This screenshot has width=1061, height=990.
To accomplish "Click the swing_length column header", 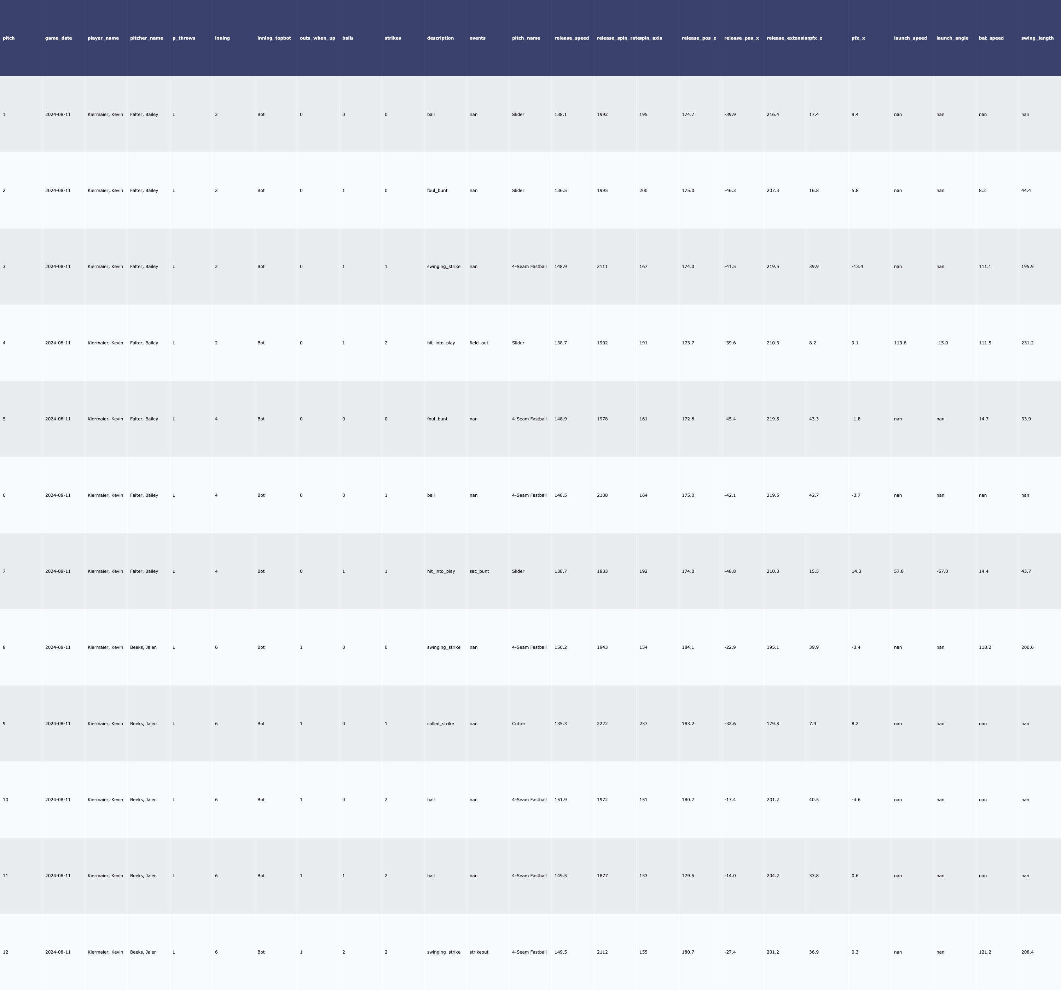I will tap(1037, 39).
